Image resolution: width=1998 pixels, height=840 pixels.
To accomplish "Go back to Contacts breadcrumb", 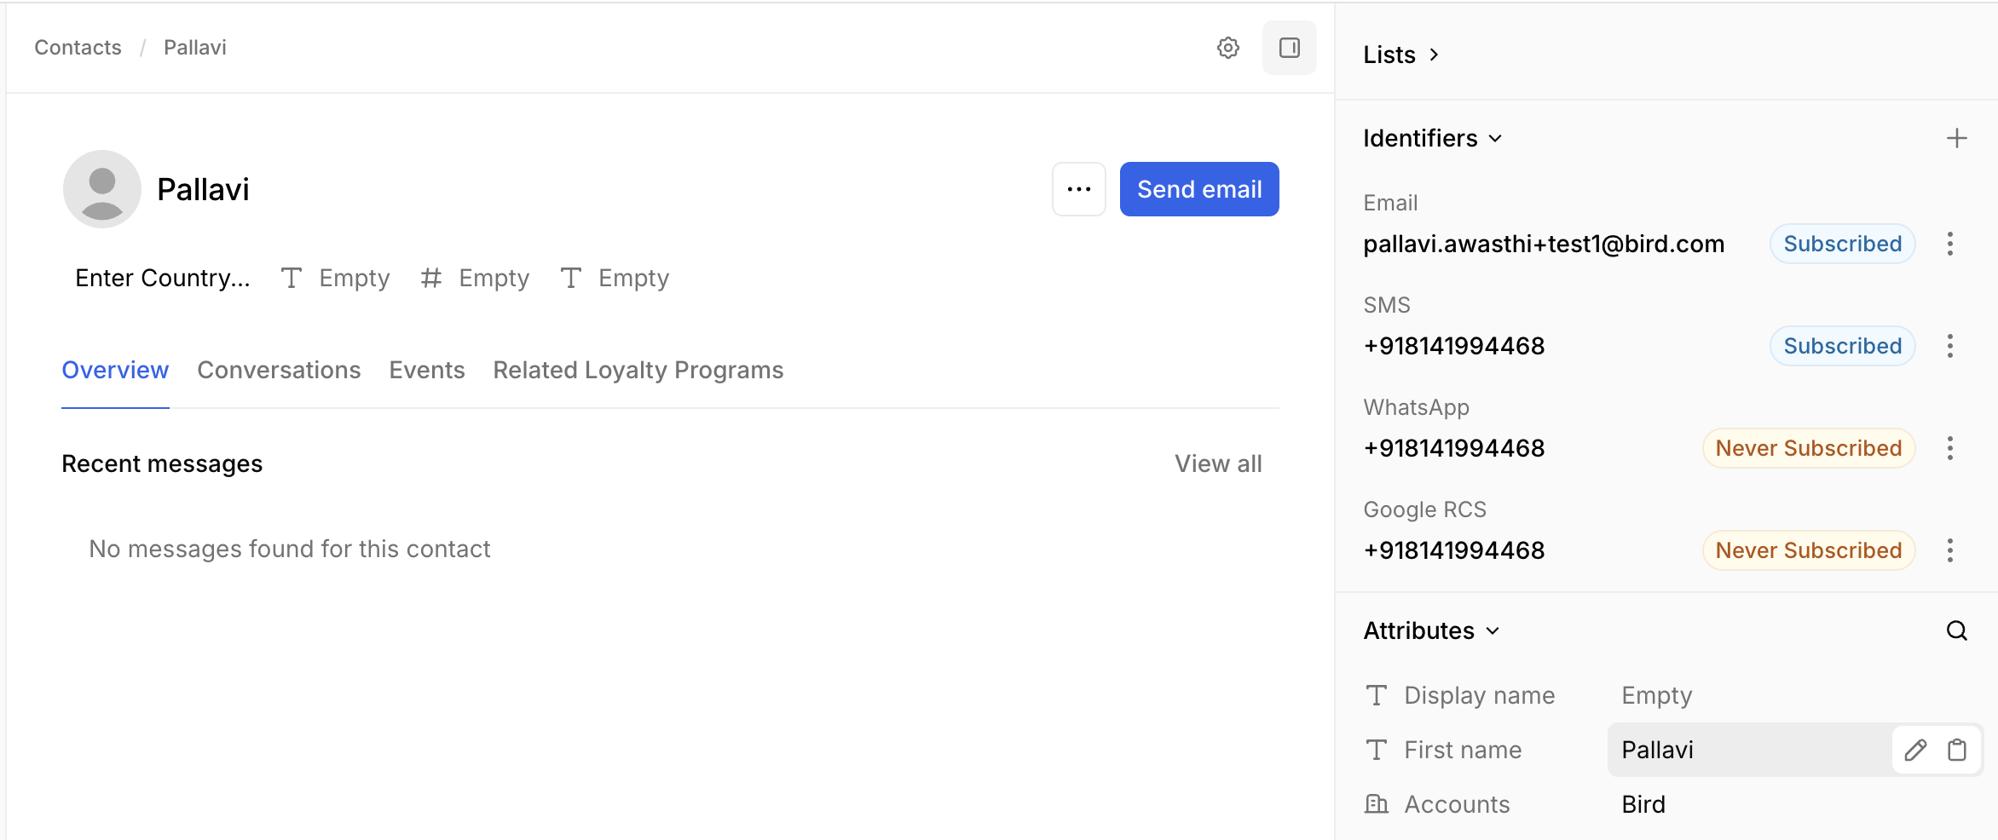I will pos(78,48).
